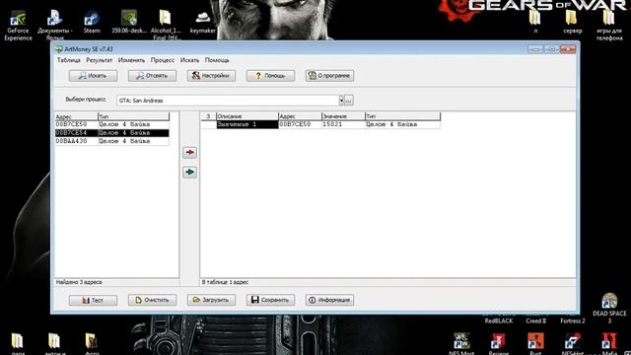This screenshot has width=631, height=355.
Task: Select address row 00BAA430 in results list
Action: point(112,141)
